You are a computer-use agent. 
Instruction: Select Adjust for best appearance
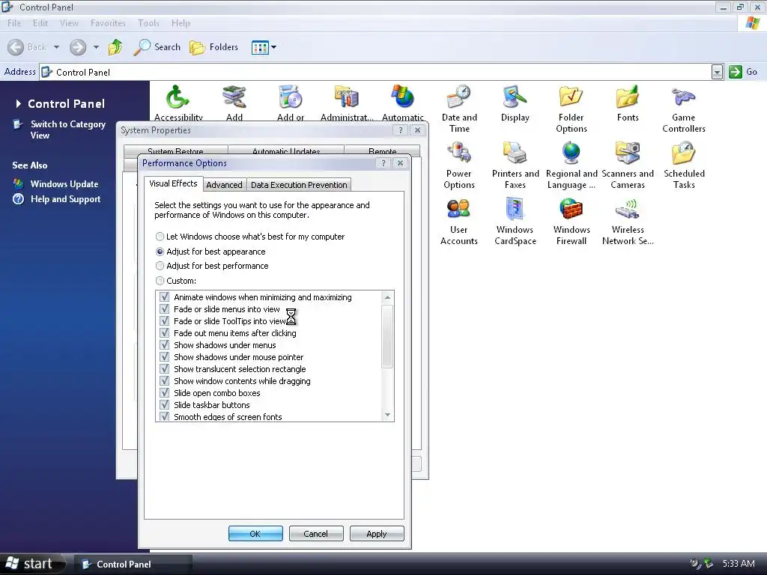(x=160, y=252)
